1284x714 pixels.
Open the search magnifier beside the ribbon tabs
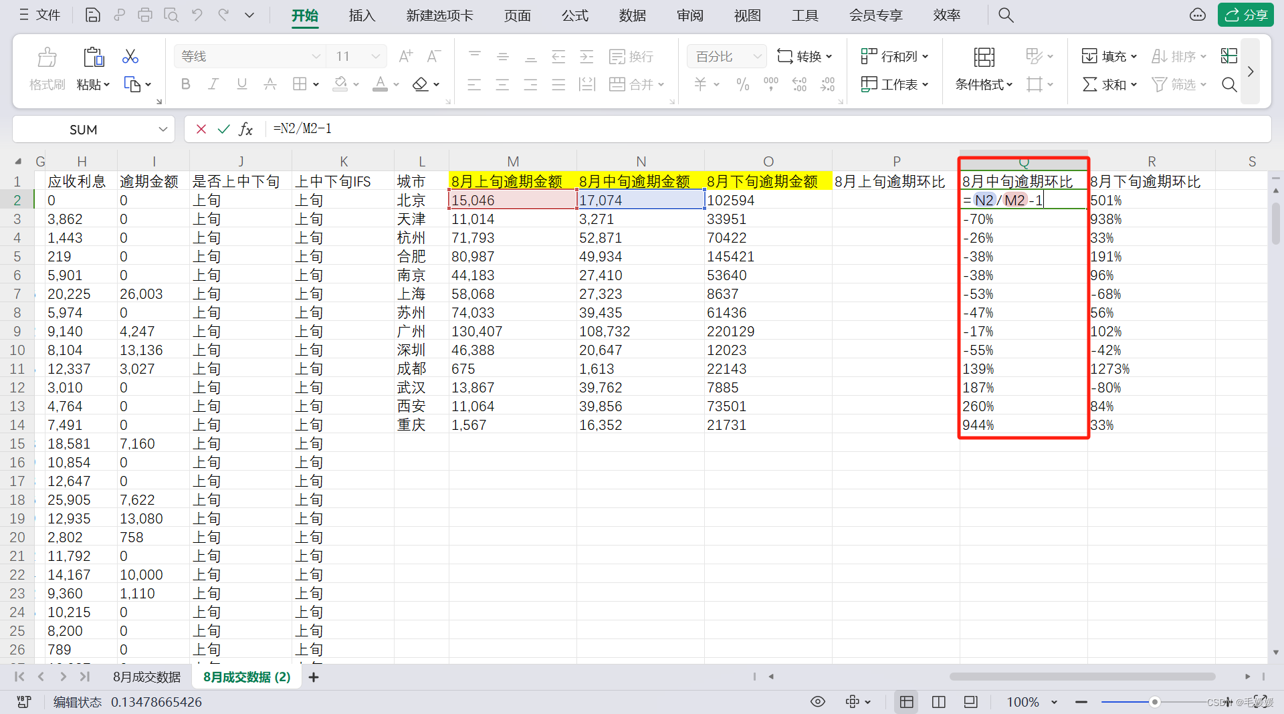[1006, 15]
